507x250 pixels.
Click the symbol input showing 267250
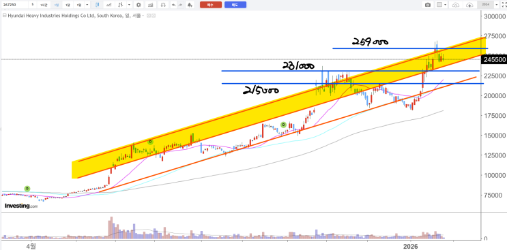14,5
